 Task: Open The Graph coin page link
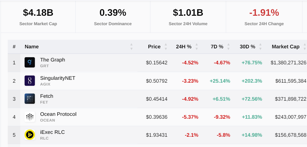(x=53, y=59)
